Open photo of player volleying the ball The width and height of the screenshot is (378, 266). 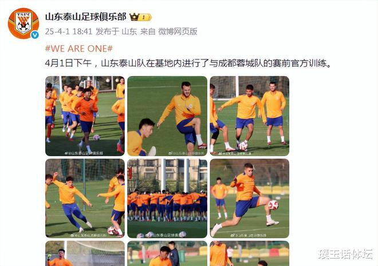point(250,198)
